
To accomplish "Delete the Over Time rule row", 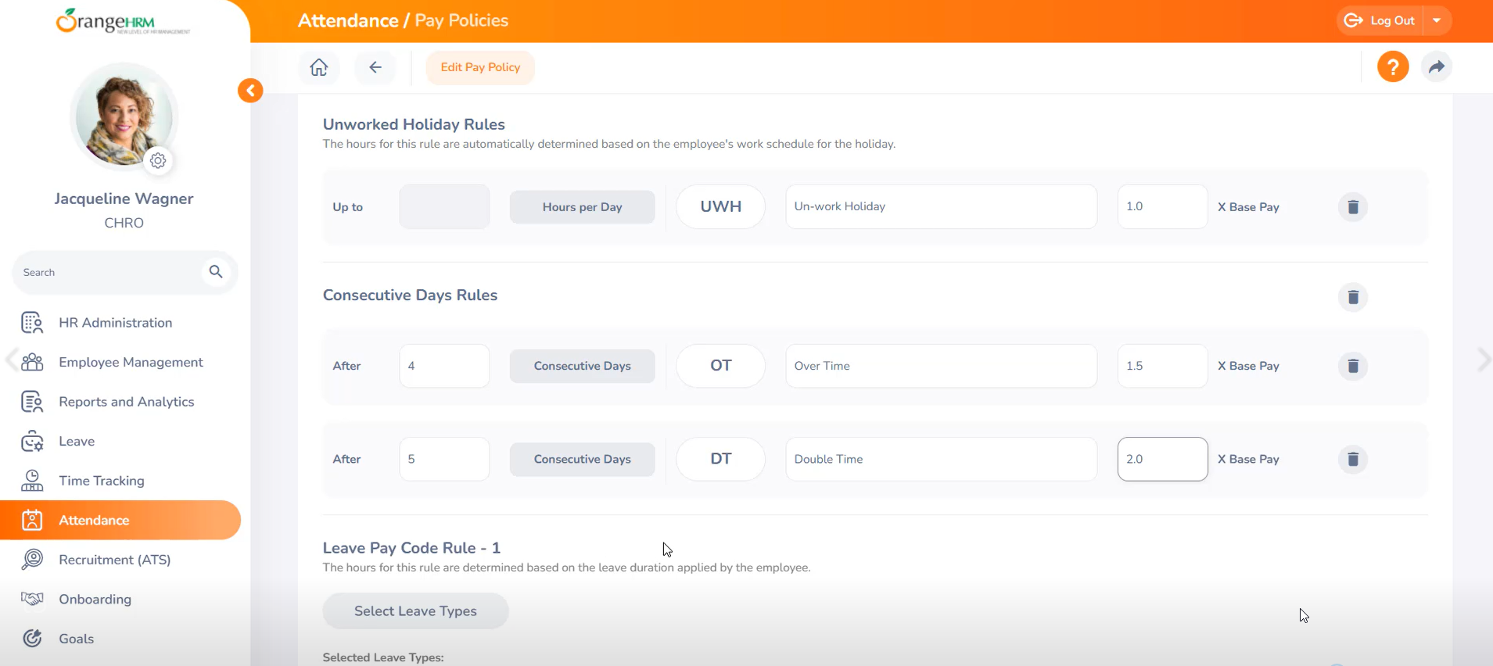I will [x=1352, y=366].
